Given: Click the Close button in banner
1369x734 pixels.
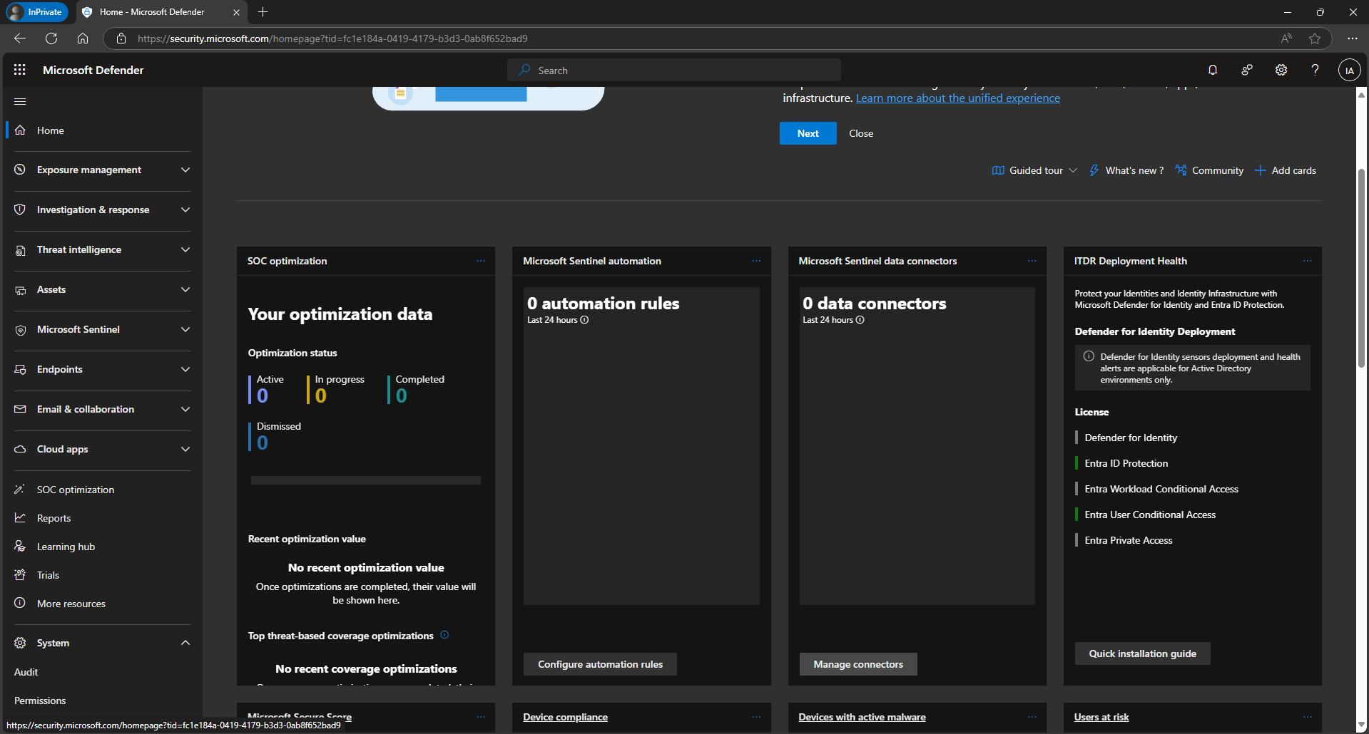Looking at the screenshot, I should coord(861,133).
